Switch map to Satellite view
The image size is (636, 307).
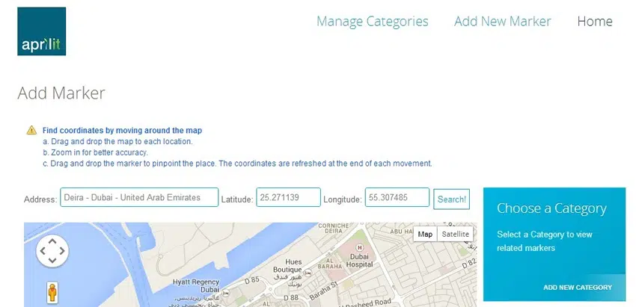[456, 234]
